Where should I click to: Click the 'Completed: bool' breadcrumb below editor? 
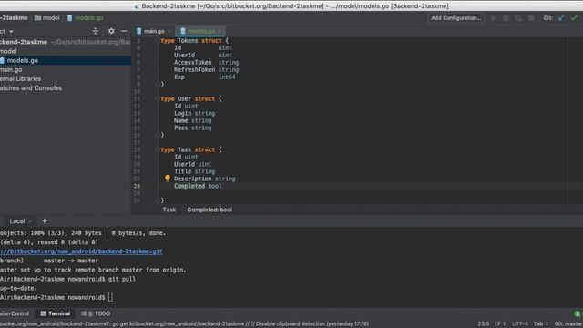click(210, 210)
